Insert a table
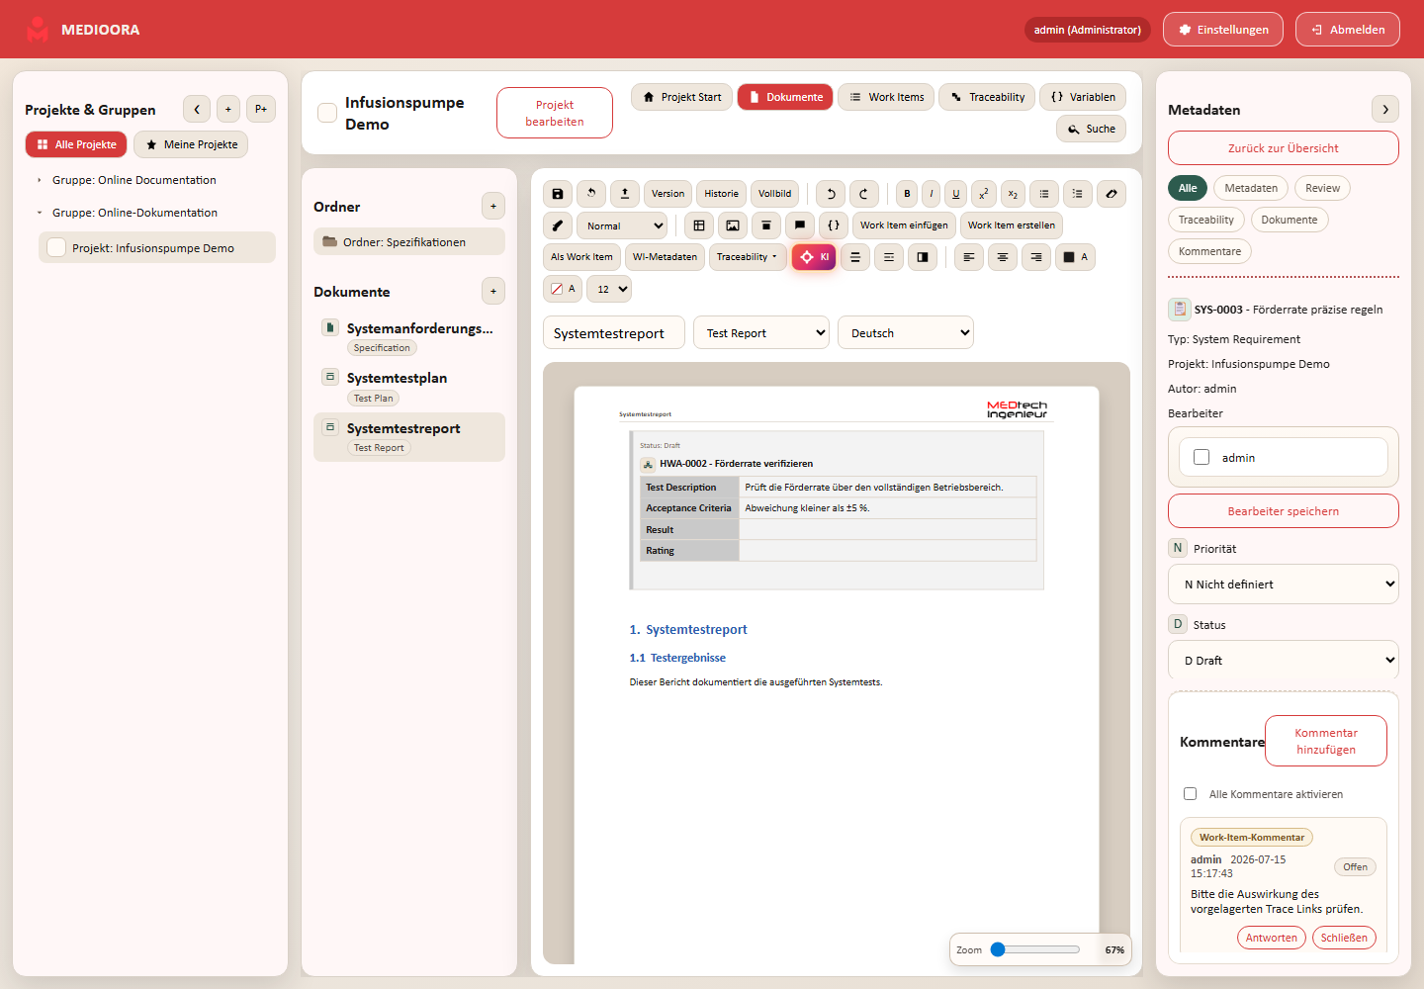This screenshot has height=989, width=1424. [x=699, y=225]
